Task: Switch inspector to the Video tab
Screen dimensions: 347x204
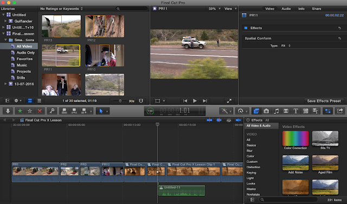Action: click(x=269, y=9)
